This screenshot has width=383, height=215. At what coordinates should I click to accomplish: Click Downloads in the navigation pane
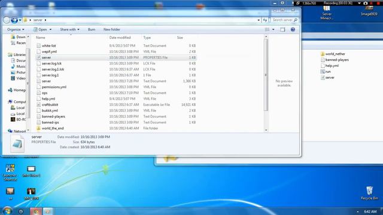tap(19, 37)
